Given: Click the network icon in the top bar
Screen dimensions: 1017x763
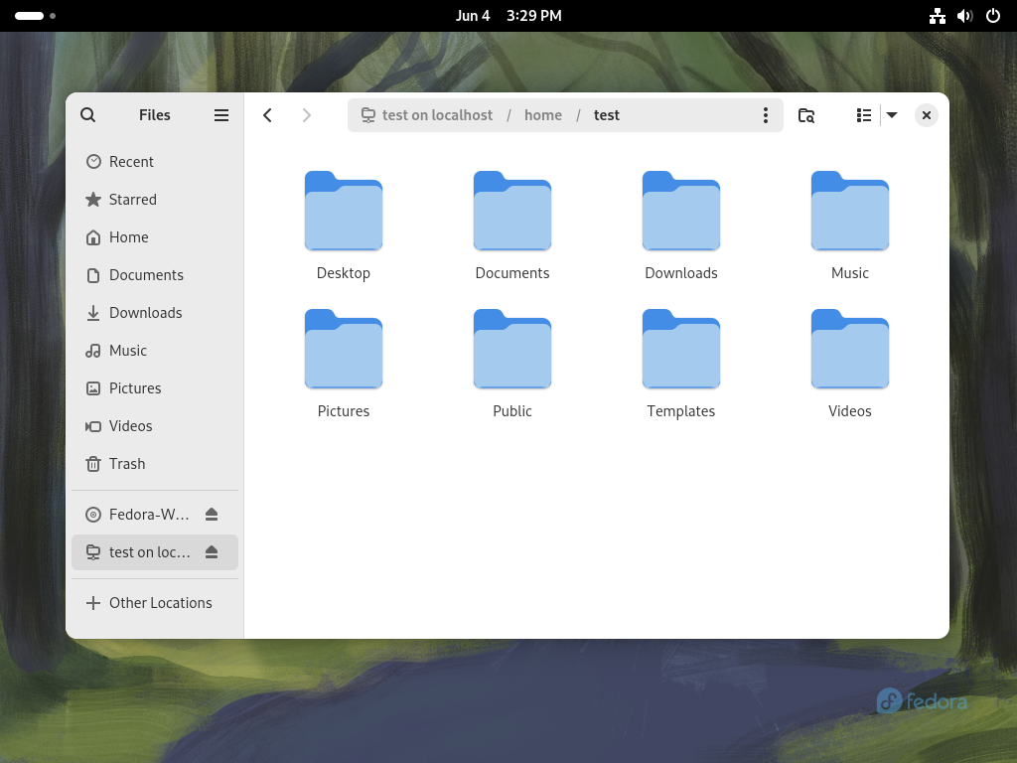Looking at the screenshot, I should 938,16.
